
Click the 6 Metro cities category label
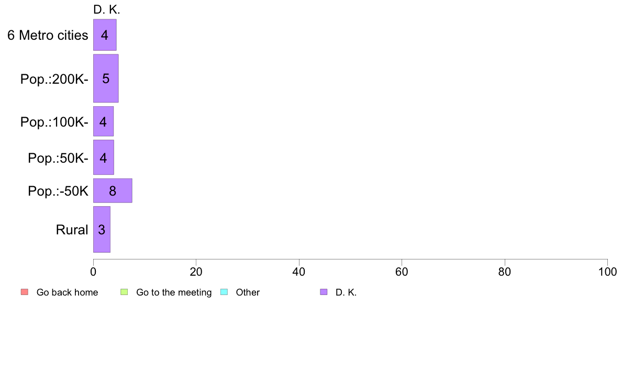point(48,35)
